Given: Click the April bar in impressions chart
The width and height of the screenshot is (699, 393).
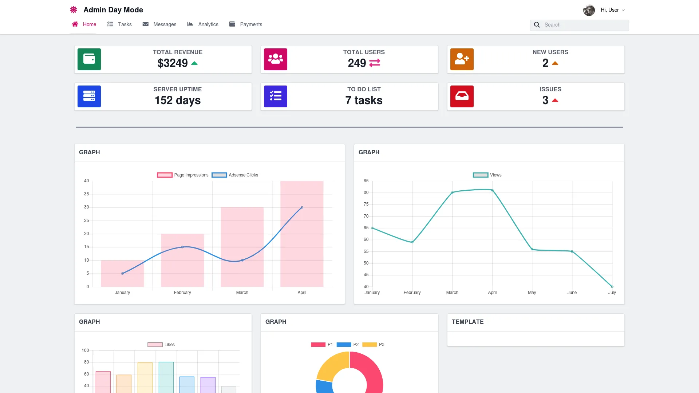Looking at the screenshot, I should [x=302, y=234].
